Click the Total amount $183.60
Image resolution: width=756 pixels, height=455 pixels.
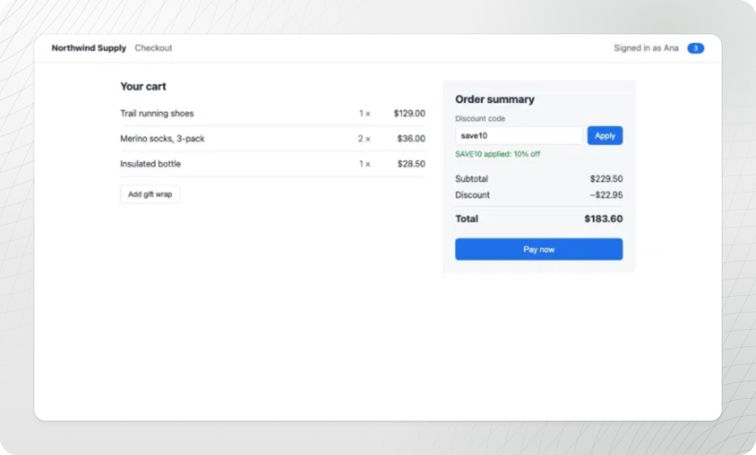coord(603,219)
